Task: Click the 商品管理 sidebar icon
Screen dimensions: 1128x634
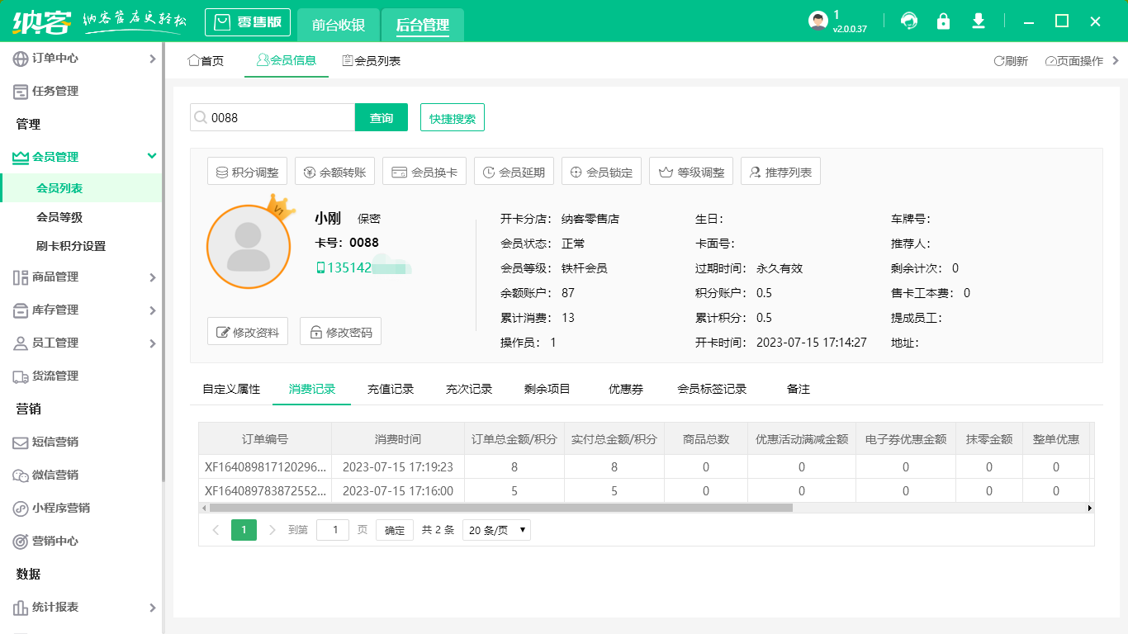Action: coord(21,277)
